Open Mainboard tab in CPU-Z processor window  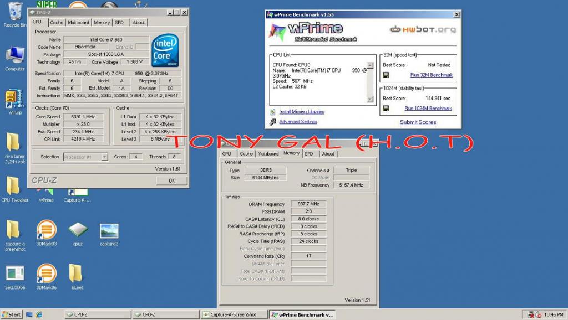78,22
